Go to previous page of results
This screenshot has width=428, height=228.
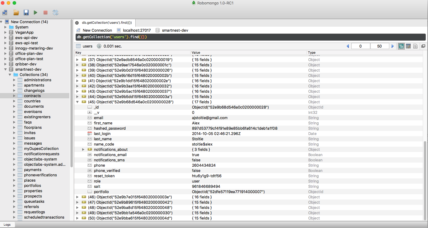coord(348,46)
